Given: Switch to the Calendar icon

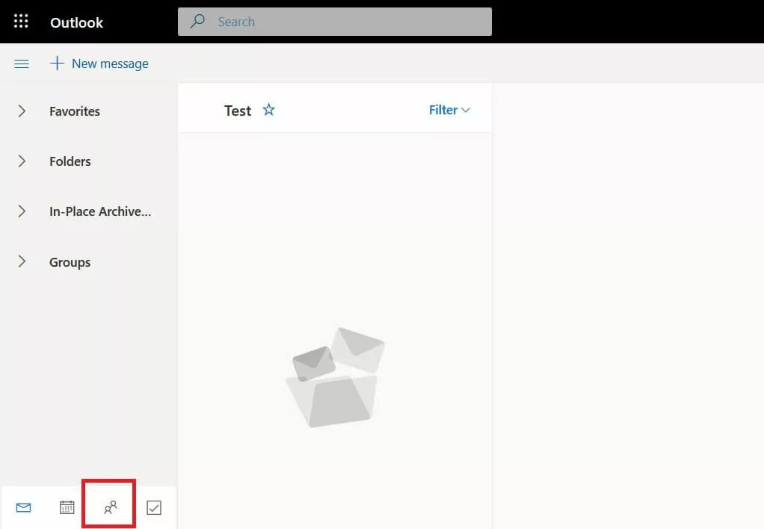Looking at the screenshot, I should pos(67,507).
